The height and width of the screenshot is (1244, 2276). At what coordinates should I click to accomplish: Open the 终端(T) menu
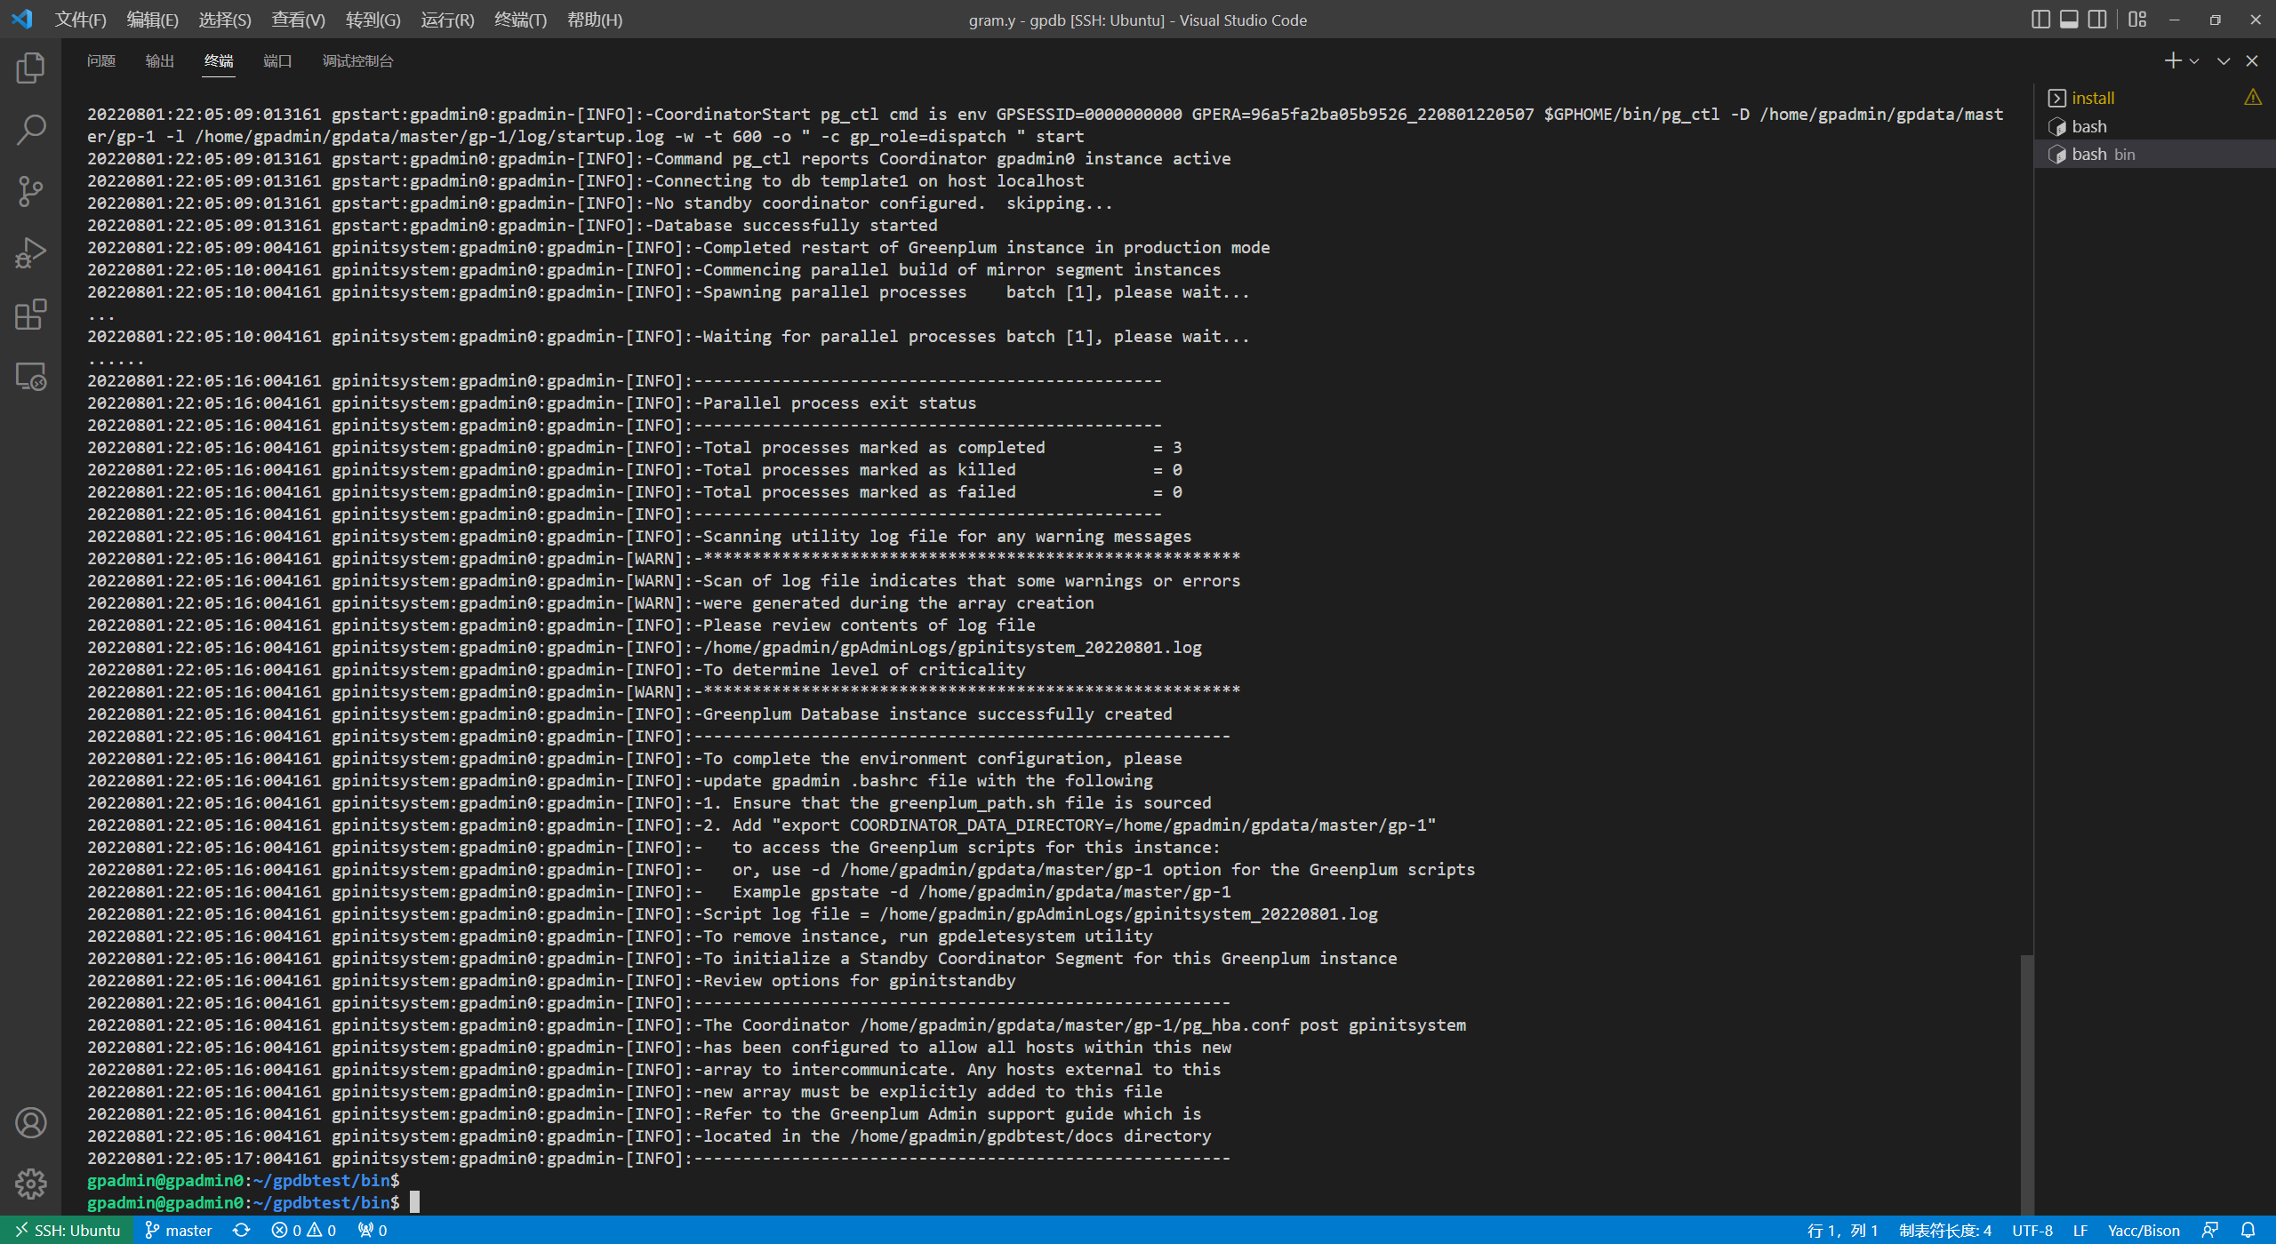(520, 20)
